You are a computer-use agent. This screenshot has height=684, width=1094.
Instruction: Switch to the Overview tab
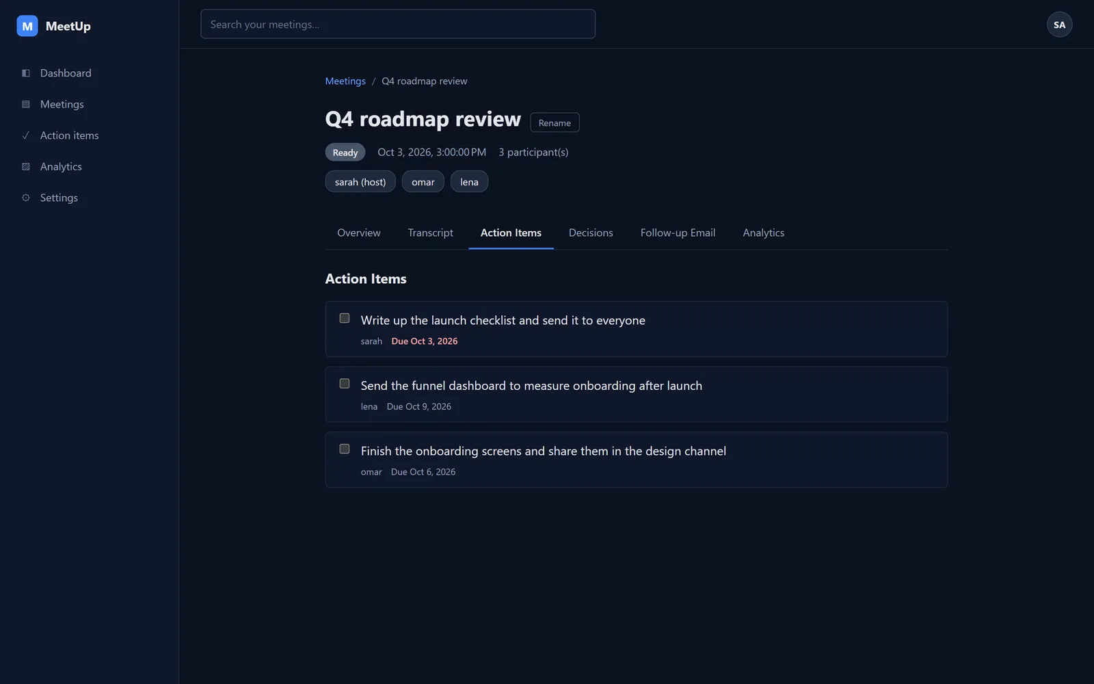[359, 233]
